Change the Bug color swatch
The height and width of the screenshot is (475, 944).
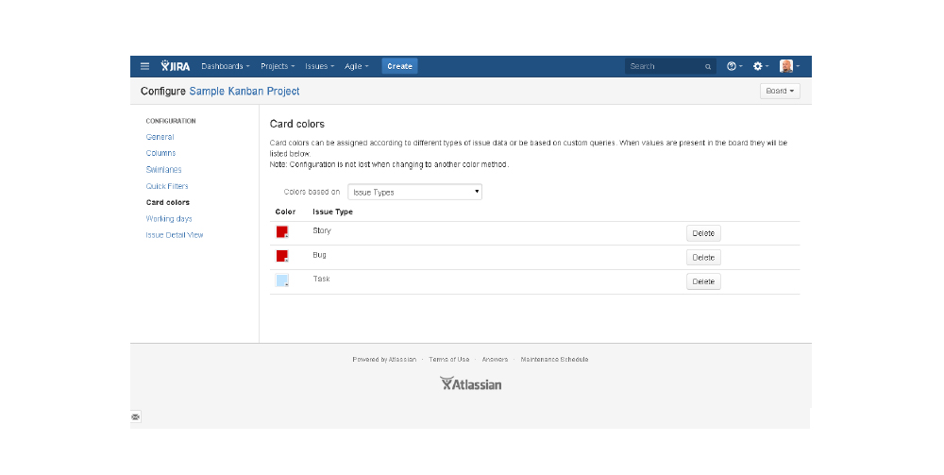(281, 256)
